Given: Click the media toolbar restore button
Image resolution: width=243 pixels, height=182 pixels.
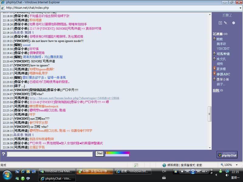Looking at the screenshot, I should (211, 173).
